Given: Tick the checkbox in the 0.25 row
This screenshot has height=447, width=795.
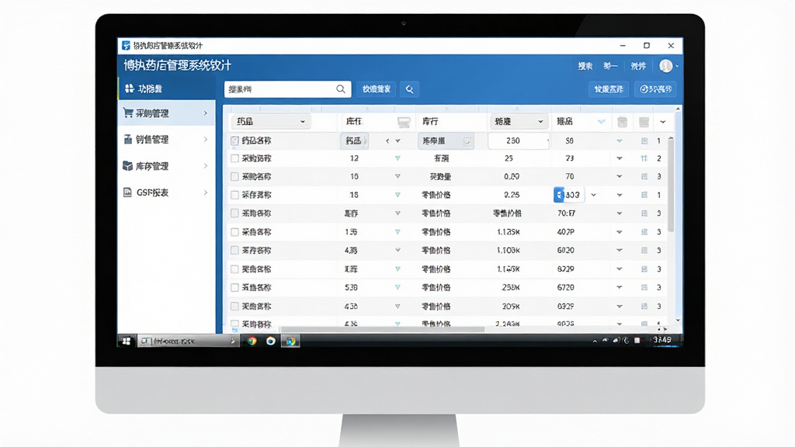Looking at the screenshot, I should (x=234, y=195).
